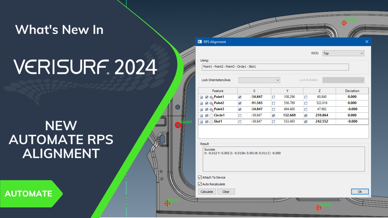The width and height of the screenshot is (388, 218).
Task: Select the Point1 Z value 60.840
Action: coord(322,97)
